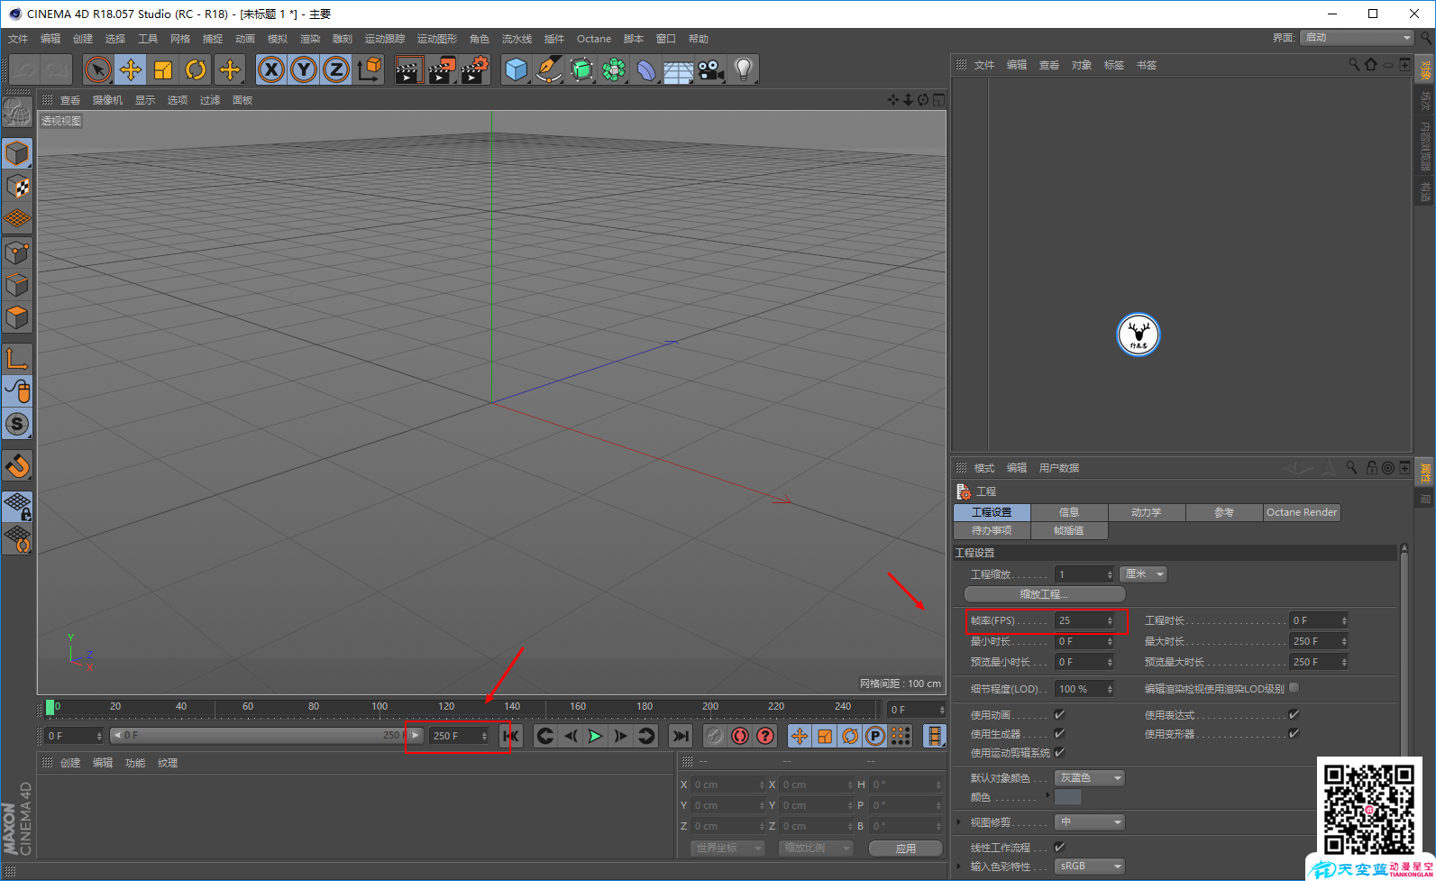The height and width of the screenshot is (881, 1436).
Task: Add a Bend deformer object
Action: [x=646, y=69]
